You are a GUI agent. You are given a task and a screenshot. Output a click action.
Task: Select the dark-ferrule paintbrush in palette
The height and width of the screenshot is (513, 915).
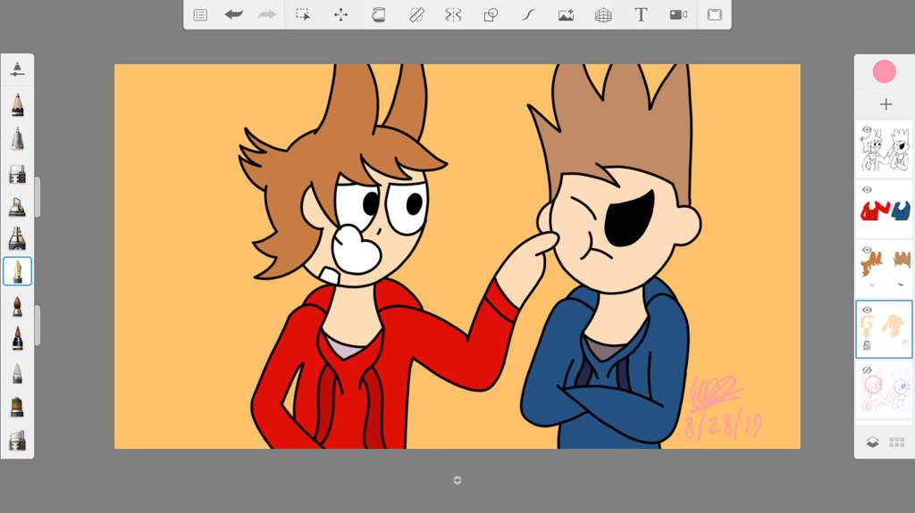click(x=18, y=338)
